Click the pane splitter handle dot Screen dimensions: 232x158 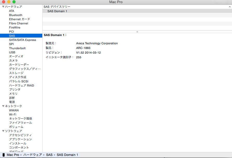137,32
